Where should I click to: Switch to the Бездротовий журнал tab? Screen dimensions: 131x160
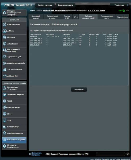(52, 17)
